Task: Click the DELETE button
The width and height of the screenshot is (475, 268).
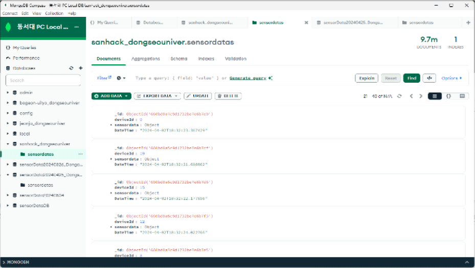Action: (x=228, y=96)
